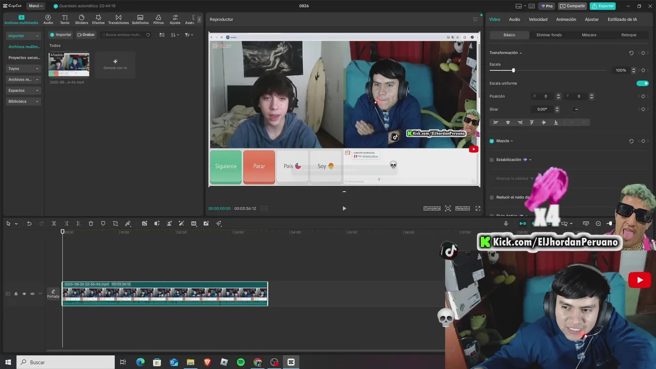Click the Portada cover button
This screenshot has width=656, height=369.
pos(53,294)
